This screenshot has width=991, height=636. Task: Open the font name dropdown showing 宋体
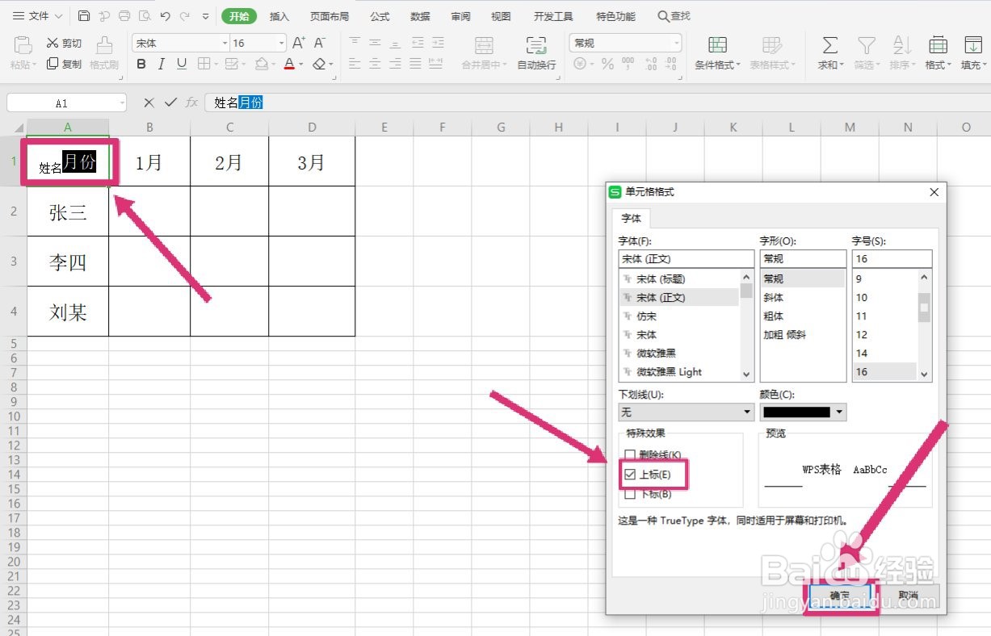coord(225,43)
